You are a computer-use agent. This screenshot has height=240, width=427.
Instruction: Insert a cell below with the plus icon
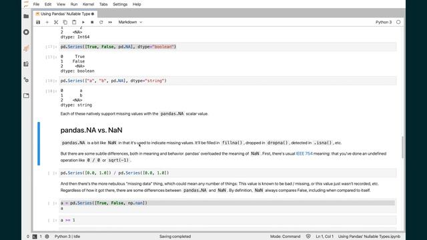pyautogui.click(x=47, y=22)
